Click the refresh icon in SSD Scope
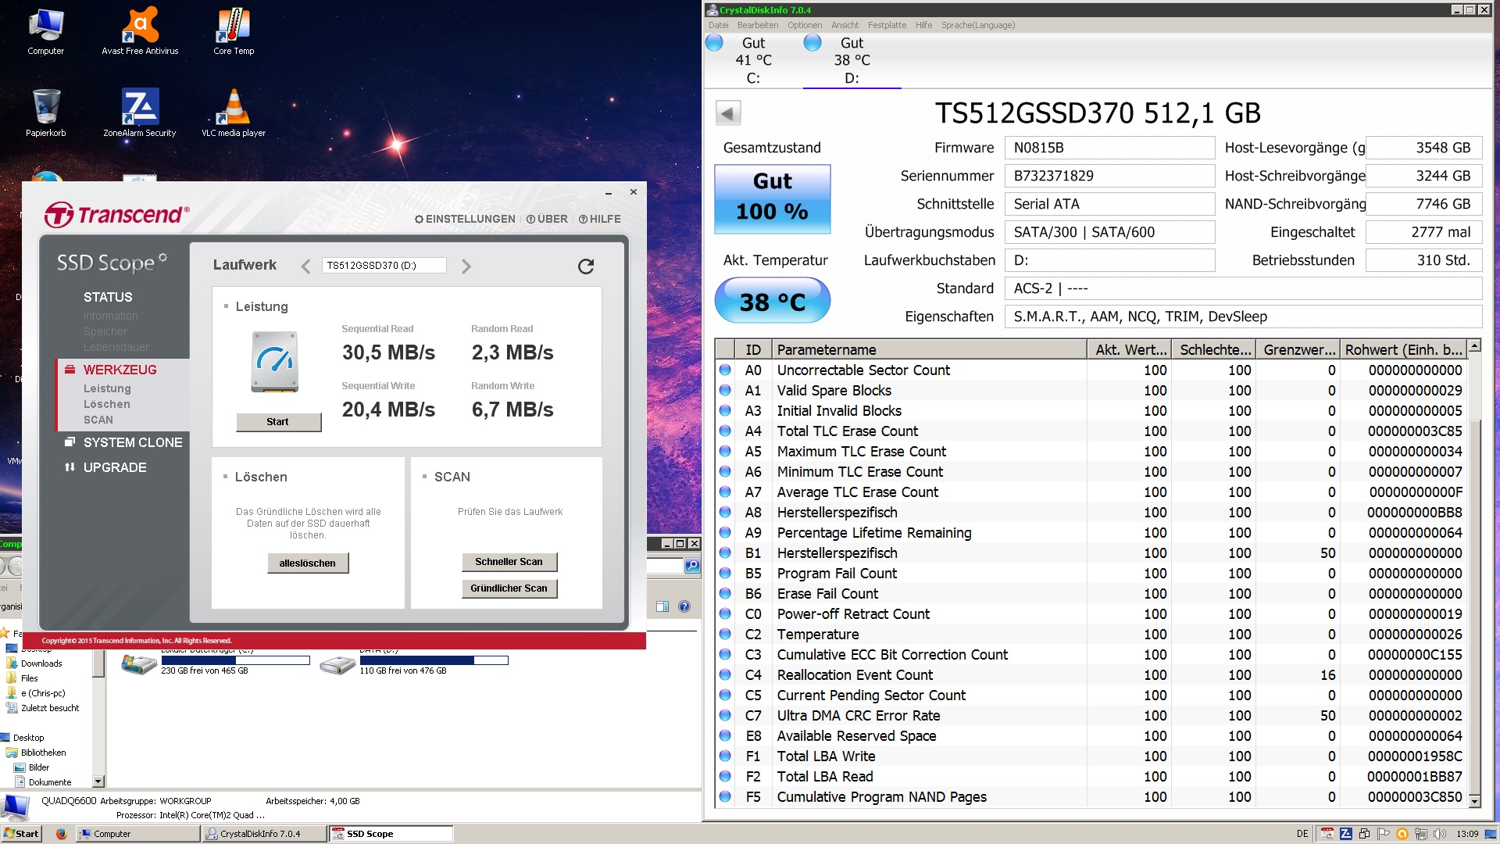The image size is (1500, 844). (586, 266)
